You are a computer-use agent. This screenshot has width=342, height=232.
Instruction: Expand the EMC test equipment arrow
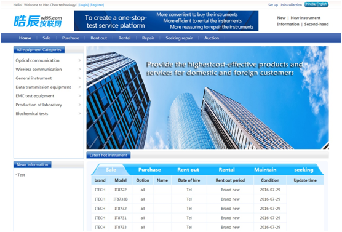pyautogui.click(x=79, y=96)
